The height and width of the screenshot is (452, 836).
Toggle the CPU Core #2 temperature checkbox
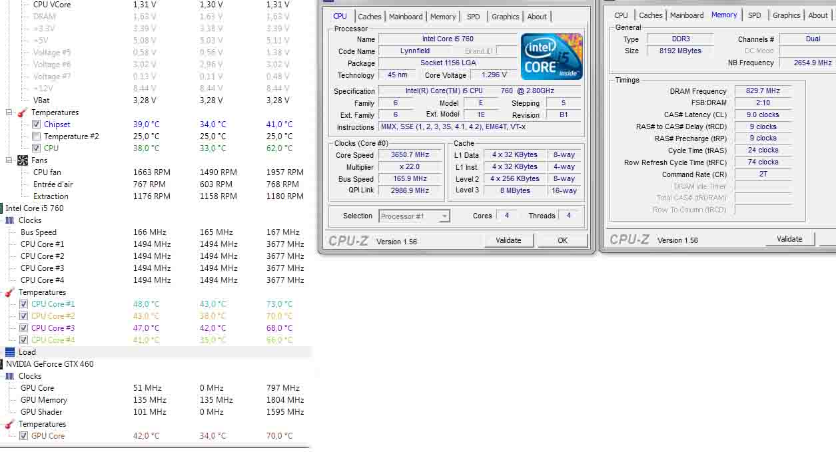pyautogui.click(x=24, y=316)
